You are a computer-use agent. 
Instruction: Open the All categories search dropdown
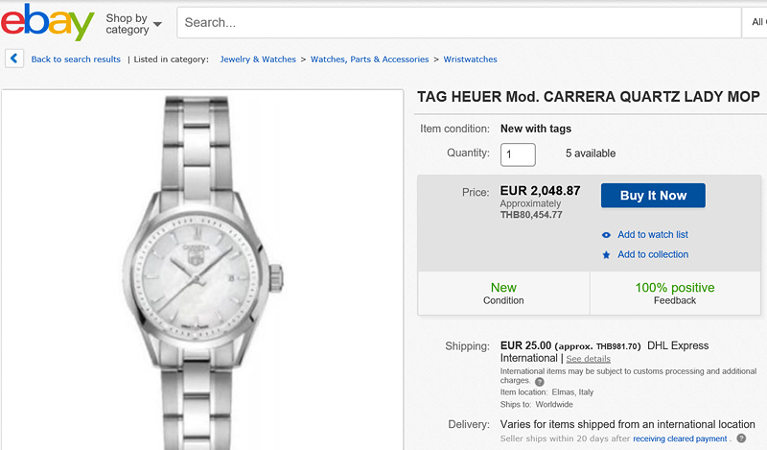(755, 22)
